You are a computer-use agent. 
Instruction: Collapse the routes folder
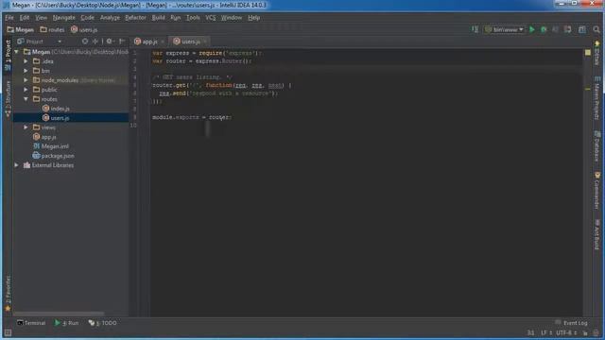pos(26,99)
